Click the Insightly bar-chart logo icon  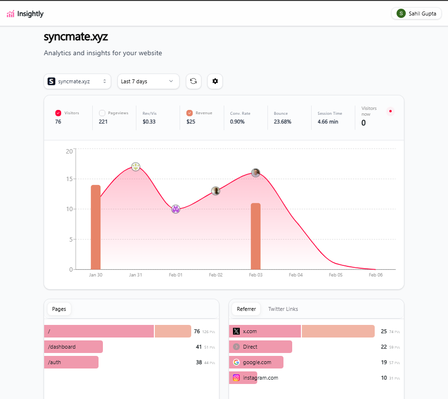coord(10,14)
